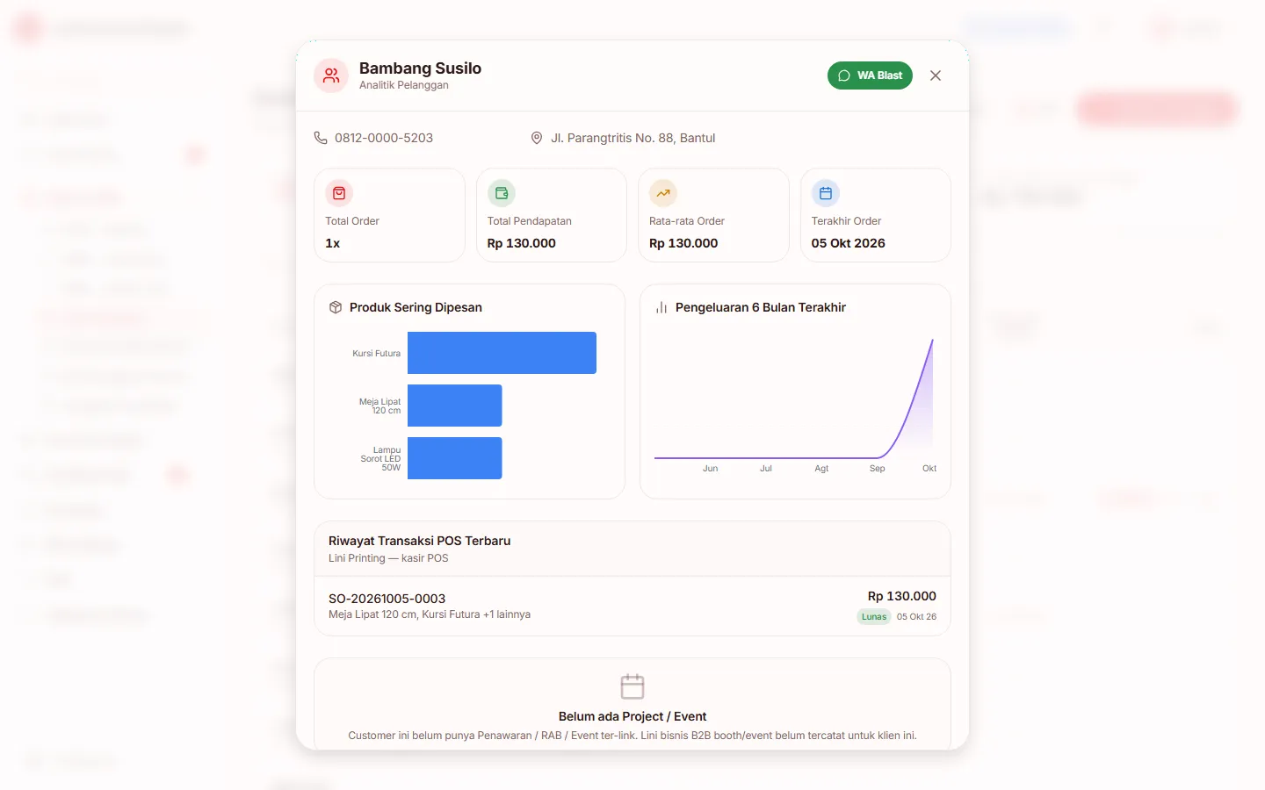
Task: Click the Lampu Sorot LED 50W bar
Action: [x=455, y=458]
